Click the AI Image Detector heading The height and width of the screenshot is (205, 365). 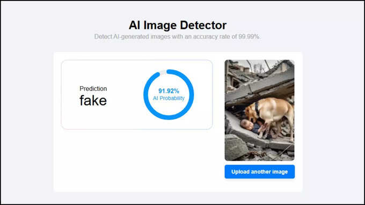178,25
